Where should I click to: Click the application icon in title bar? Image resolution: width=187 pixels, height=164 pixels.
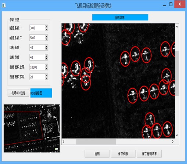tap(4, 6)
